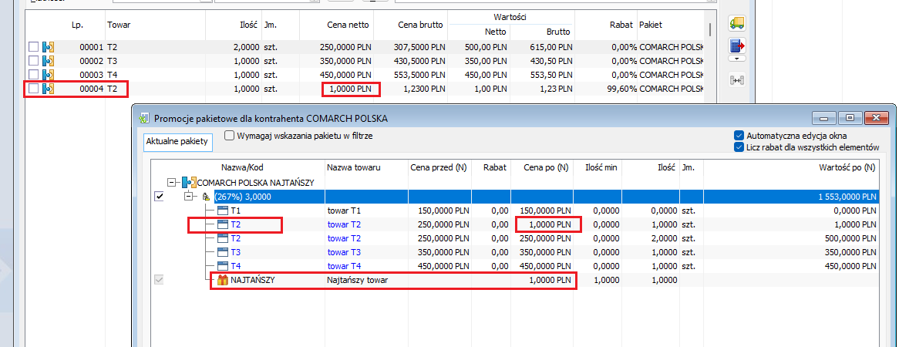Click the delivery truck icon button
Viewport: 909px width, 347px height.
[736, 23]
